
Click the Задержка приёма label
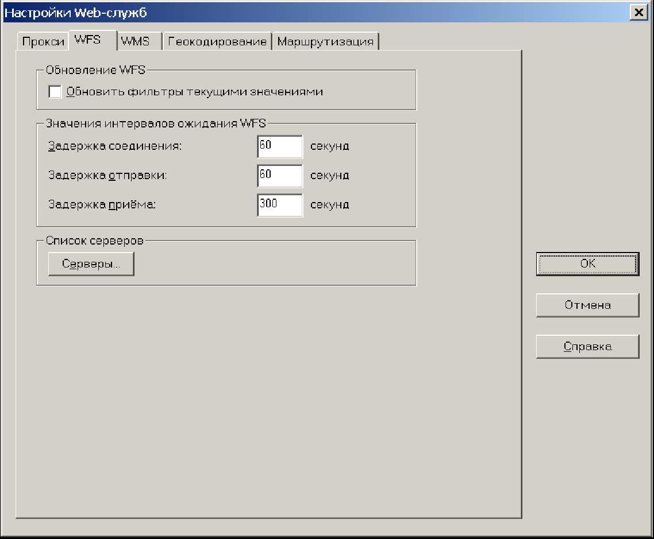pyautogui.click(x=102, y=205)
